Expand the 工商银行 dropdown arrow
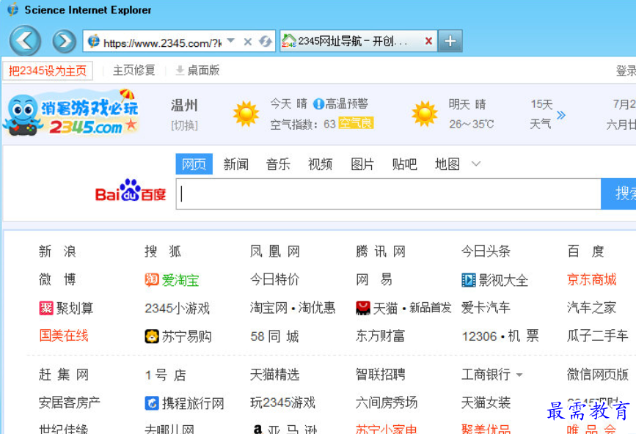The height and width of the screenshot is (434, 636). coord(519,375)
